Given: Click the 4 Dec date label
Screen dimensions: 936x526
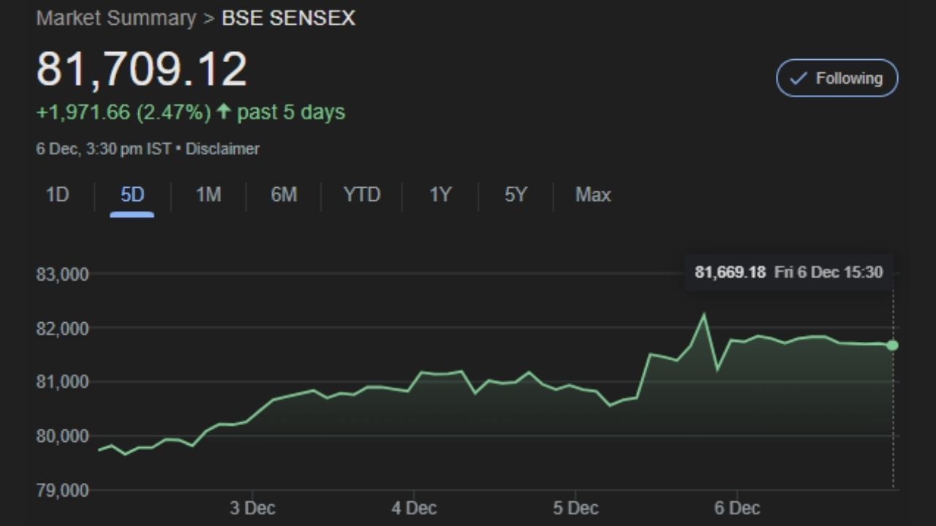Looking at the screenshot, I should [x=414, y=508].
